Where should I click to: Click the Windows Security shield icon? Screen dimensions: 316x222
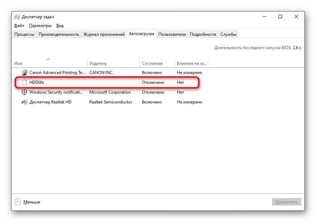25,92
